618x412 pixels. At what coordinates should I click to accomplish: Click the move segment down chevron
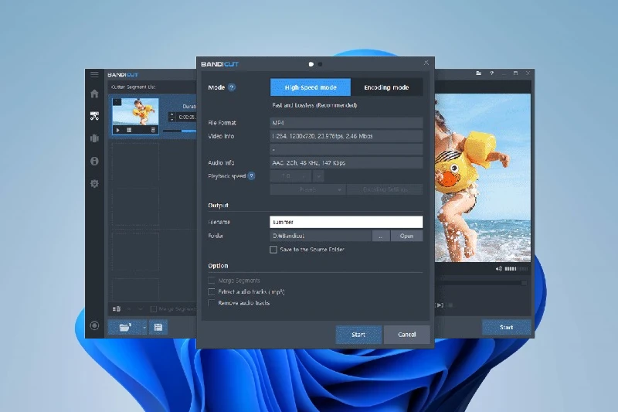click(140, 309)
